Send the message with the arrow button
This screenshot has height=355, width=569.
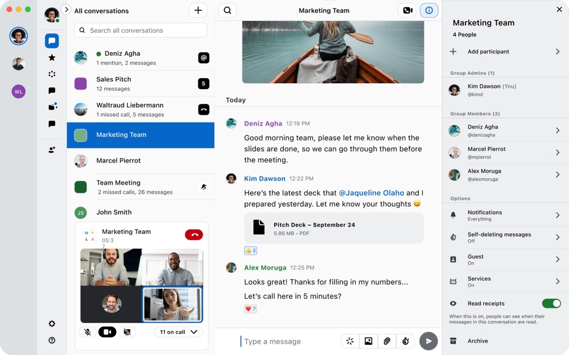[428, 341]
